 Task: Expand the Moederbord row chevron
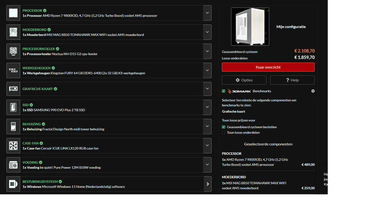(207, 32)
